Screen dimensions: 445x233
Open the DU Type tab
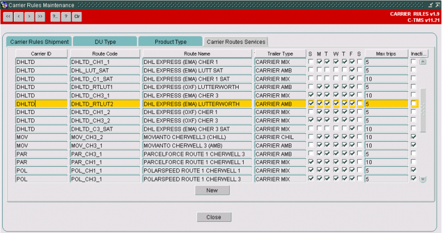coord(105,42)
